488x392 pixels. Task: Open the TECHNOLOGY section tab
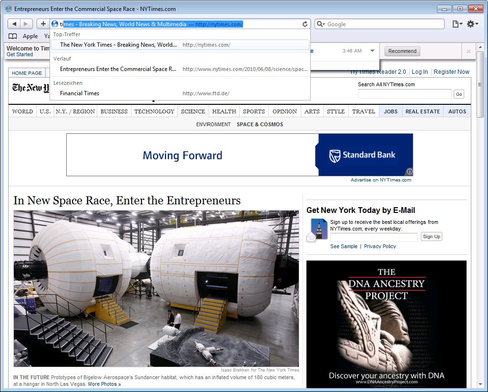[154, 111]
